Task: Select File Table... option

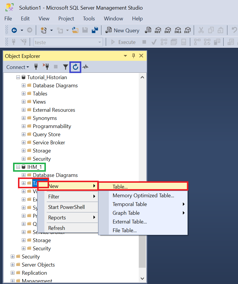Action: (143, 230)
